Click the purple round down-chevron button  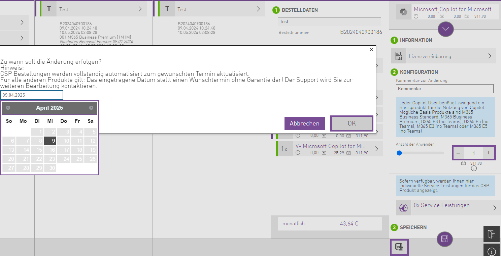tap(446, 29)
